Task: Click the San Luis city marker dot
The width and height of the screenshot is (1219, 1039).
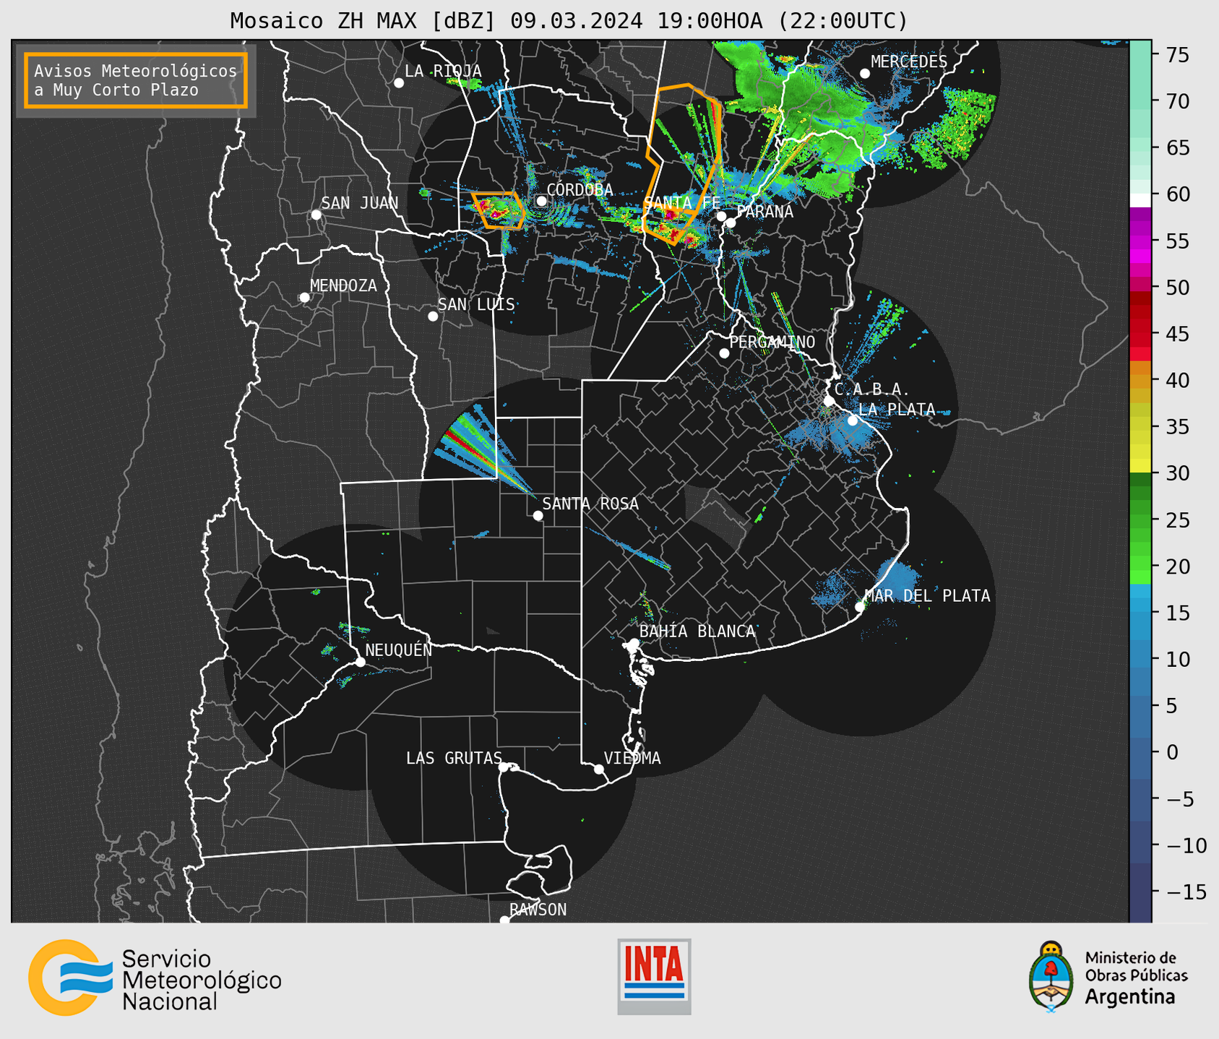Action: (x=433, y=316)
